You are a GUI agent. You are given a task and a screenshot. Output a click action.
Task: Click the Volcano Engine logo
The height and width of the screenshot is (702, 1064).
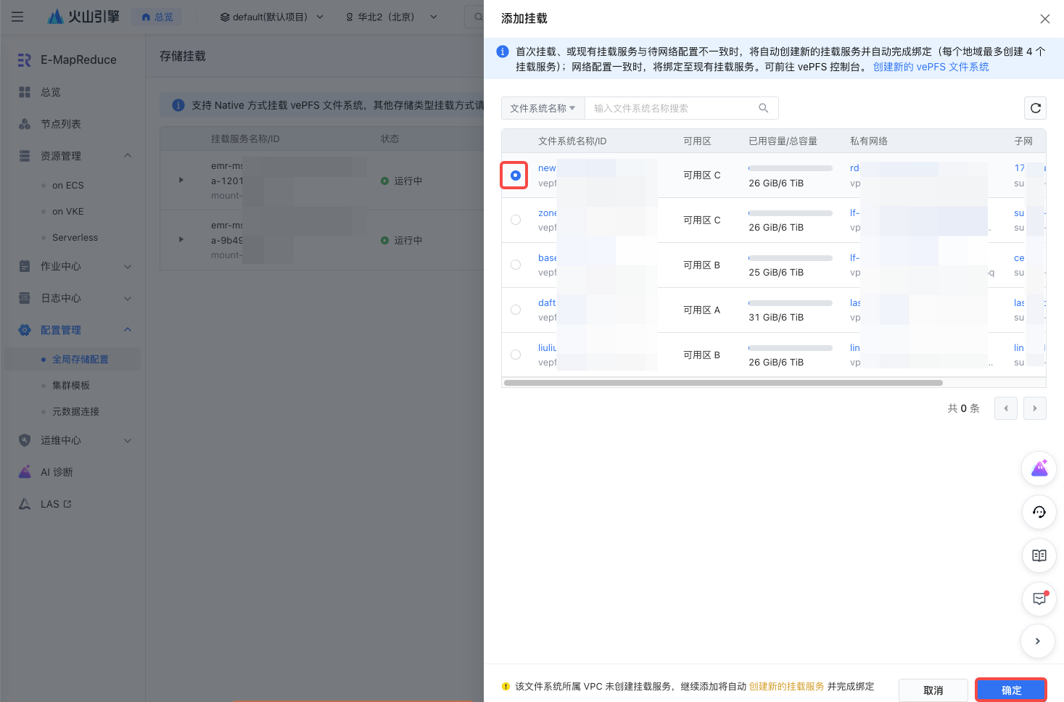83,16
